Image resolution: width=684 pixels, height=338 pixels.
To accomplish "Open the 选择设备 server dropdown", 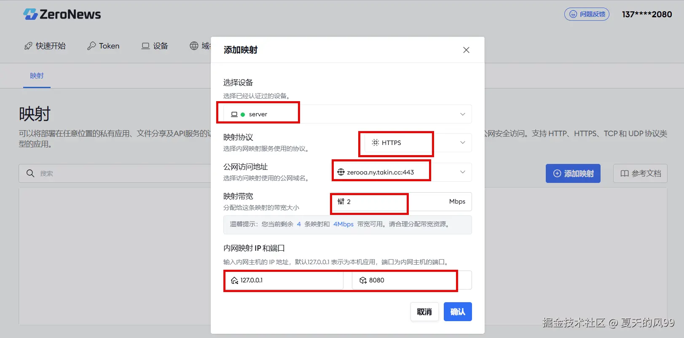I will (348, 114).
